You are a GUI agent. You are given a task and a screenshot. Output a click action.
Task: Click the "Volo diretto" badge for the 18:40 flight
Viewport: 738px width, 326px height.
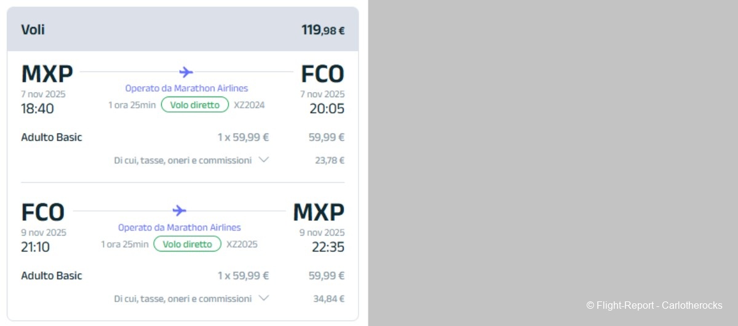pos(195,105)
